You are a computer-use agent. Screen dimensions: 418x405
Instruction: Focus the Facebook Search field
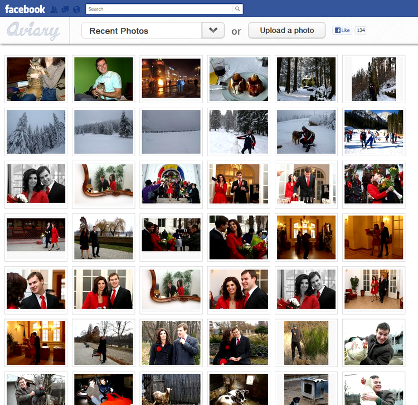pos(159,9)
